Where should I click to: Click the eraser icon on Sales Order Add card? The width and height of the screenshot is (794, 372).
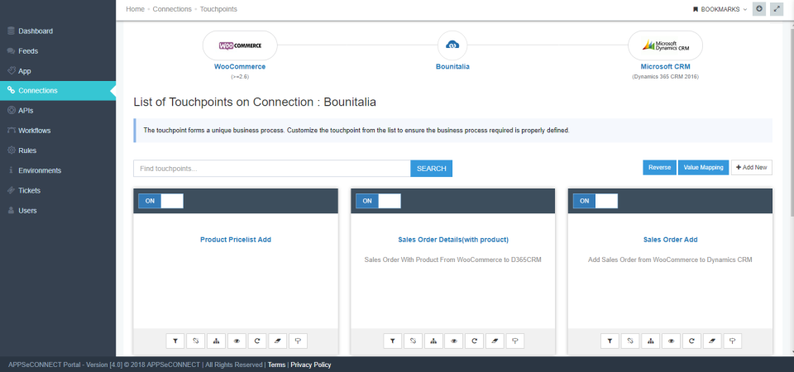712,341
